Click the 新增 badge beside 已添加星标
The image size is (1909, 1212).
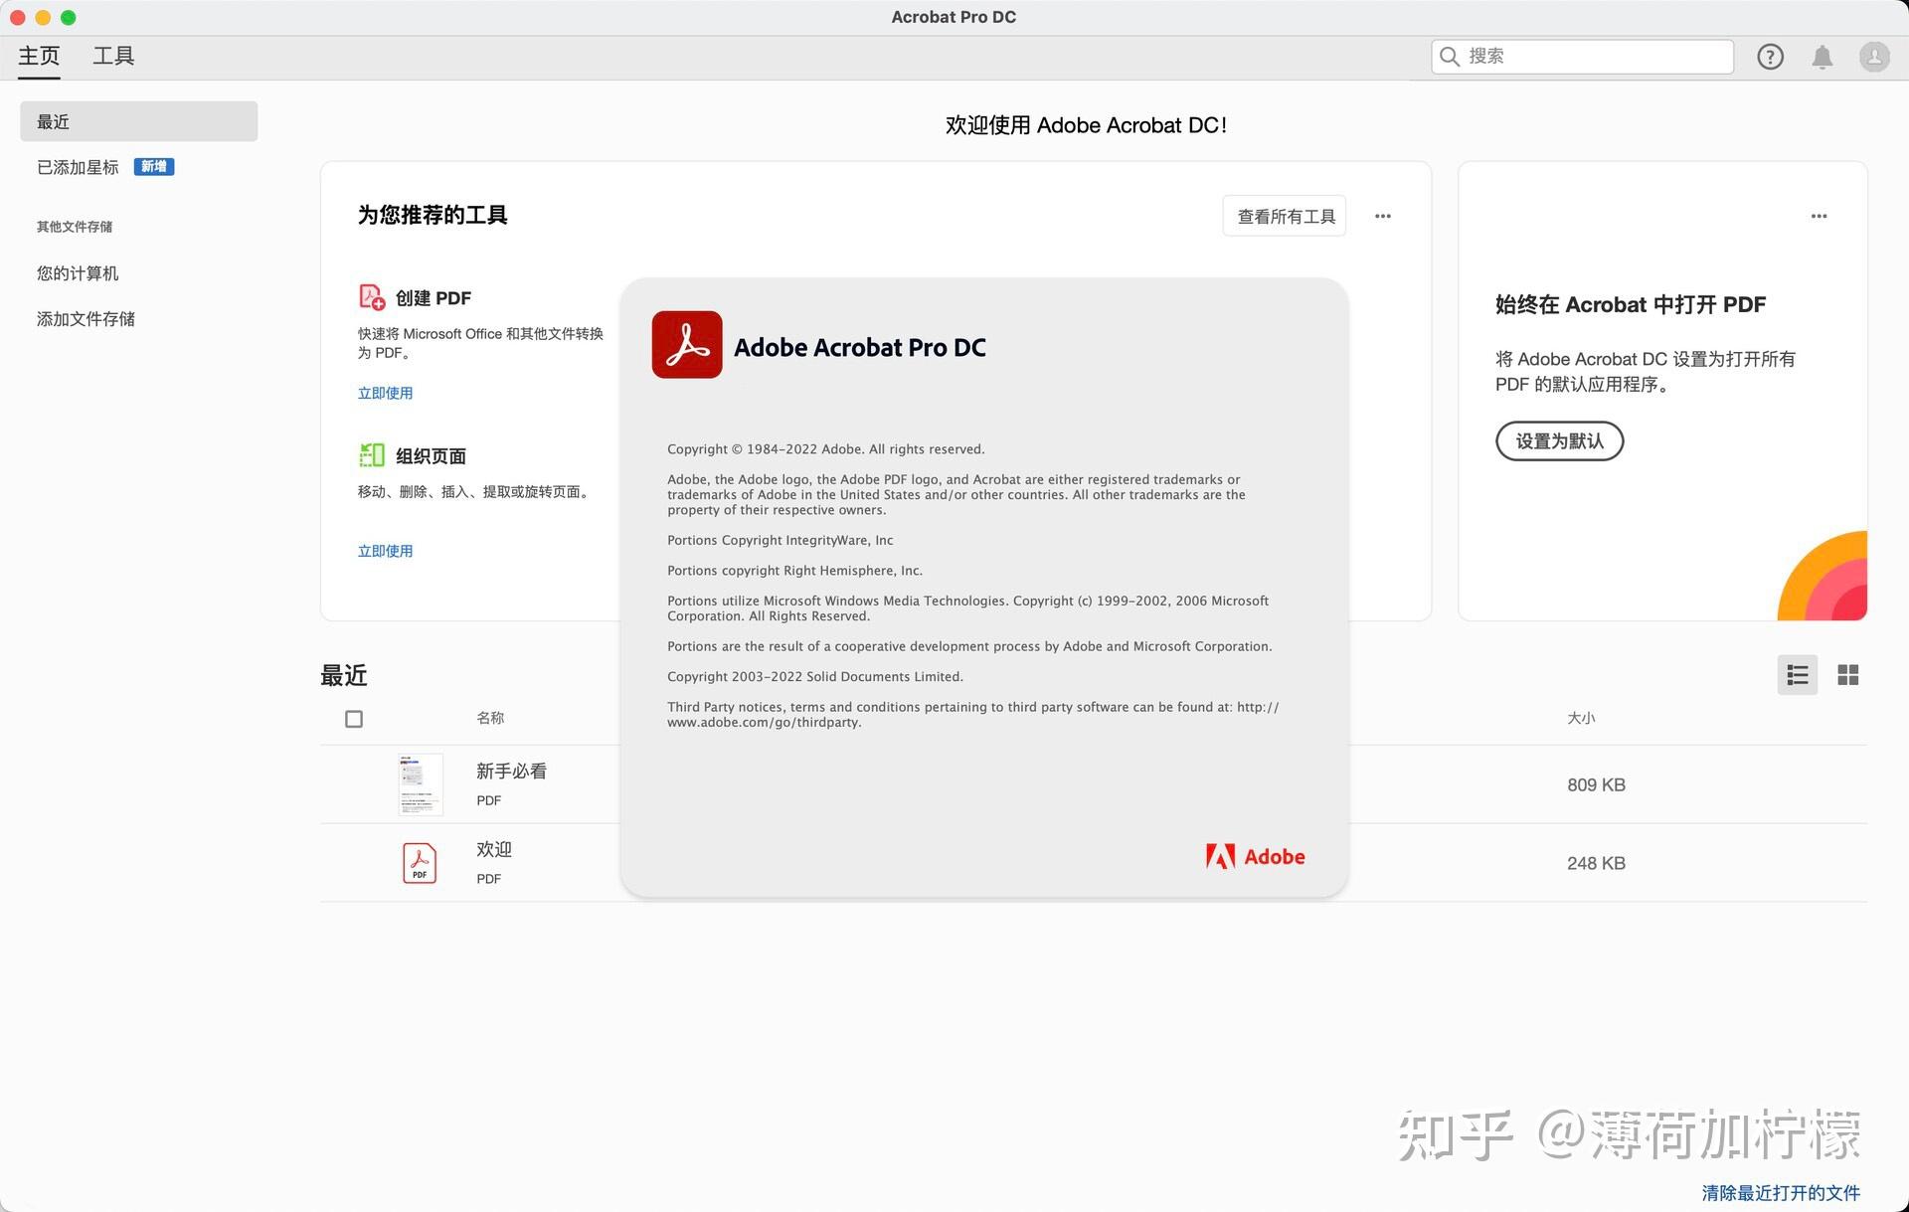pyautogui.click(x=154, y=167)
